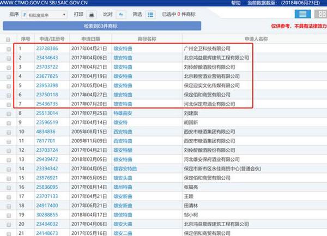Open registration number 23728386
327x236 pixels.
[47, 48]
